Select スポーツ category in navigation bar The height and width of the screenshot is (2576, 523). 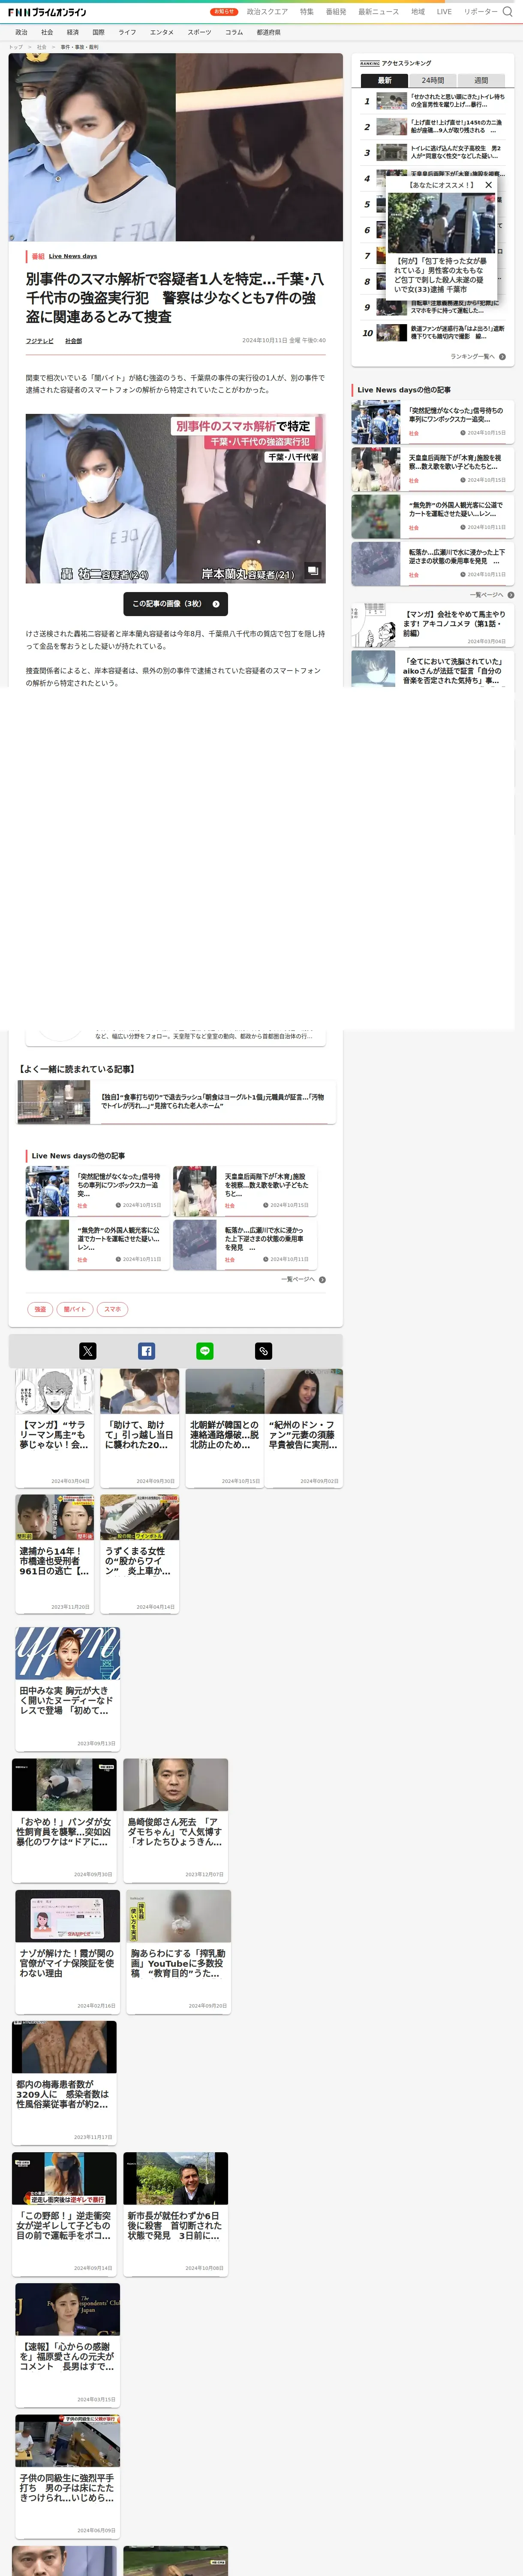click(x=200, y=32)
